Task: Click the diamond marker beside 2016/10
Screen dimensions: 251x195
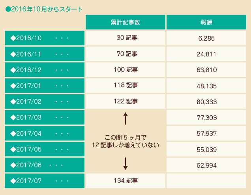Action: (13, 38)
